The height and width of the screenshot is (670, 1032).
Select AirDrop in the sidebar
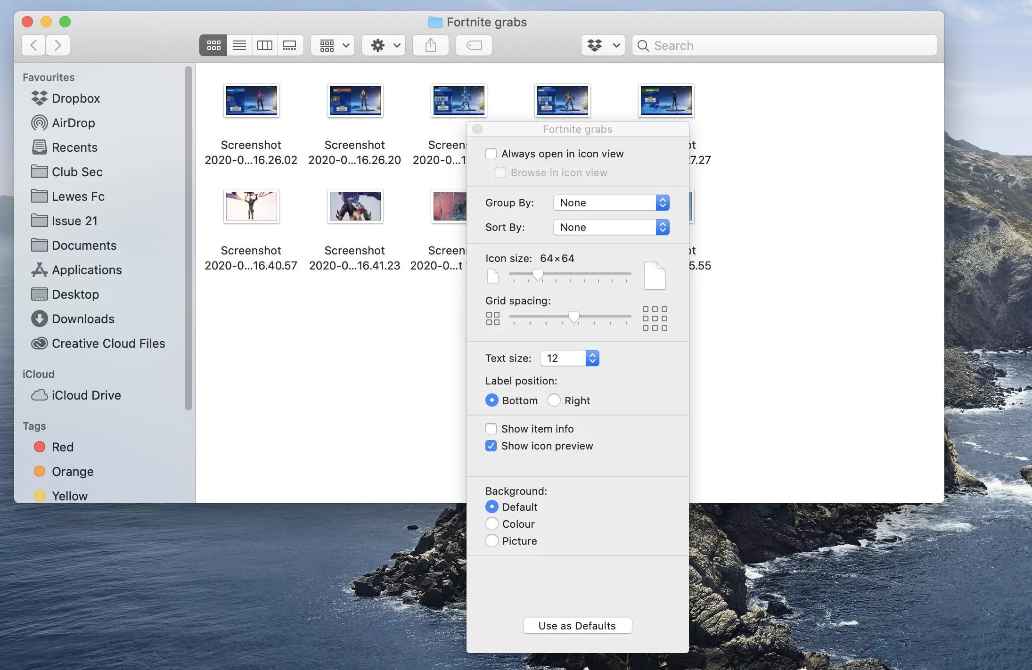pyautogui.click(x=73, y=123)
